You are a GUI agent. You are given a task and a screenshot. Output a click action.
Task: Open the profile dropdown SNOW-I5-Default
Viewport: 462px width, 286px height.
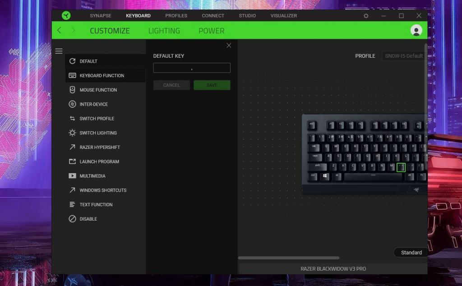(403, 56)
